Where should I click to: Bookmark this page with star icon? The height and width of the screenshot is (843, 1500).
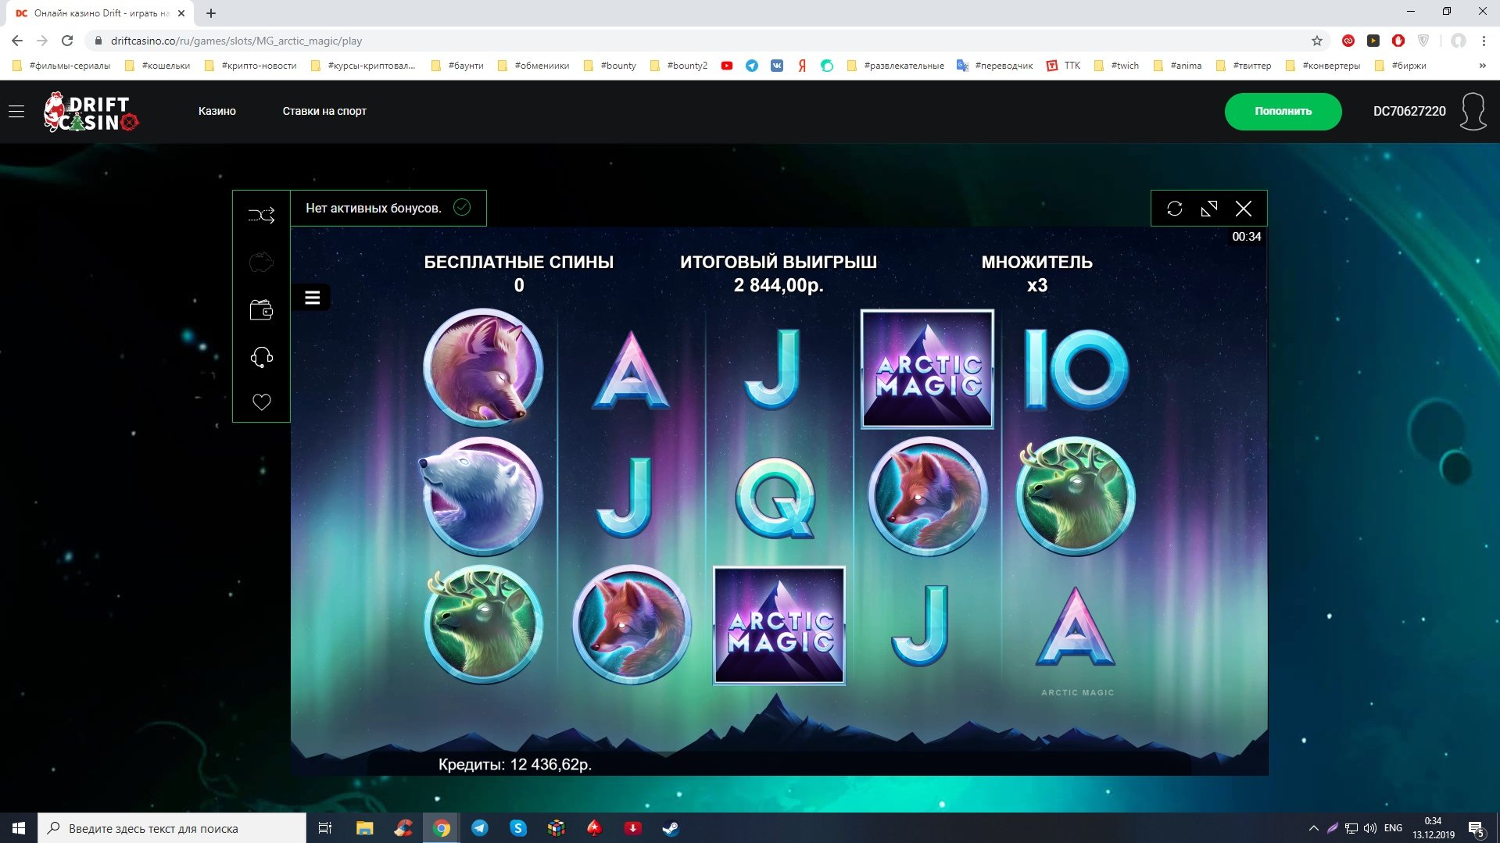pyautogui.click(x=1316, y=41)
